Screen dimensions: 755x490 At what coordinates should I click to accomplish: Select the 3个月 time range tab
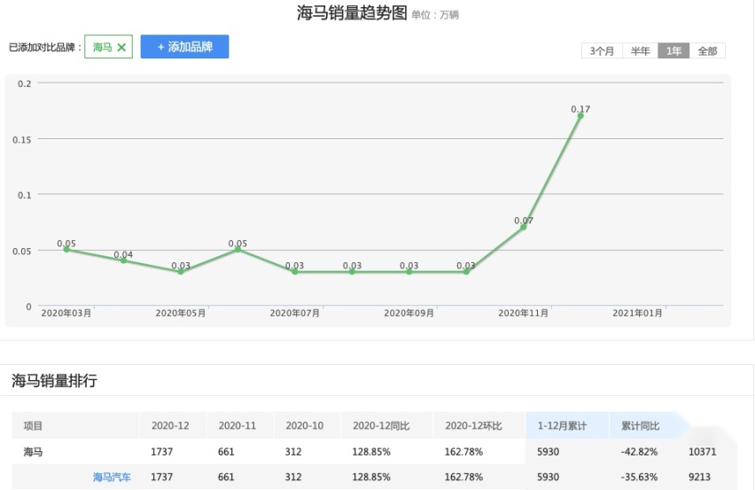[602, 51]
